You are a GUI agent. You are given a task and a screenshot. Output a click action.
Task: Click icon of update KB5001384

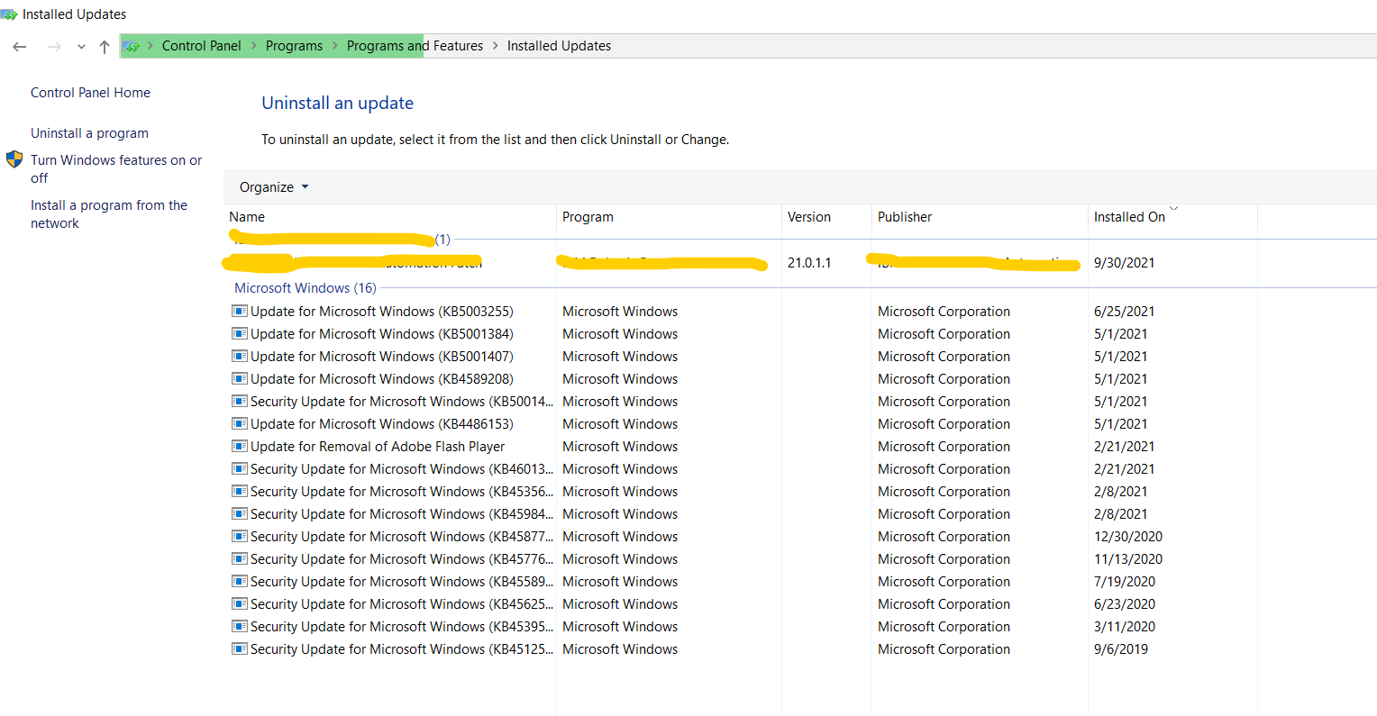point(240,334)
